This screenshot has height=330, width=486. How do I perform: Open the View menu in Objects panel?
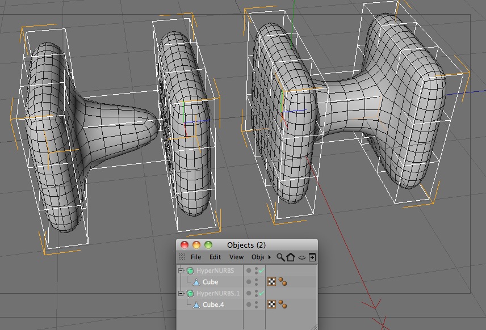click(x=237, y=257)
